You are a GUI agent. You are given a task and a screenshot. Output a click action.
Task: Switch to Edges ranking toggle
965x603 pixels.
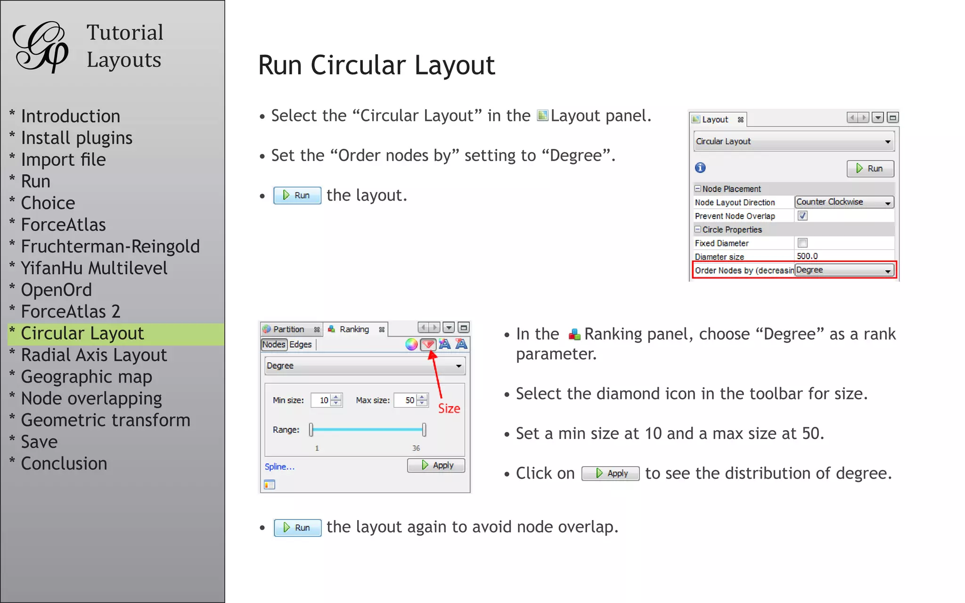(x=301, y=344)
